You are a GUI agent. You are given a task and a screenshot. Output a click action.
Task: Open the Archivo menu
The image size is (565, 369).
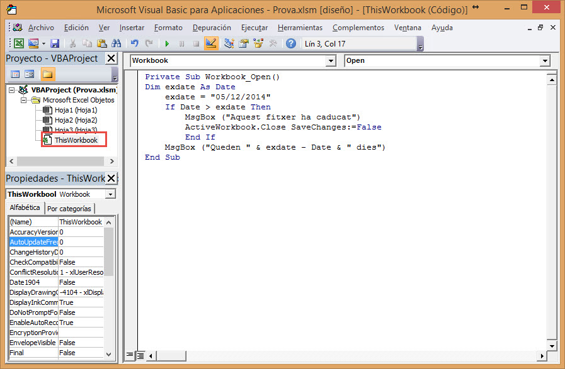pyautogui.click(x=41, y=28)
